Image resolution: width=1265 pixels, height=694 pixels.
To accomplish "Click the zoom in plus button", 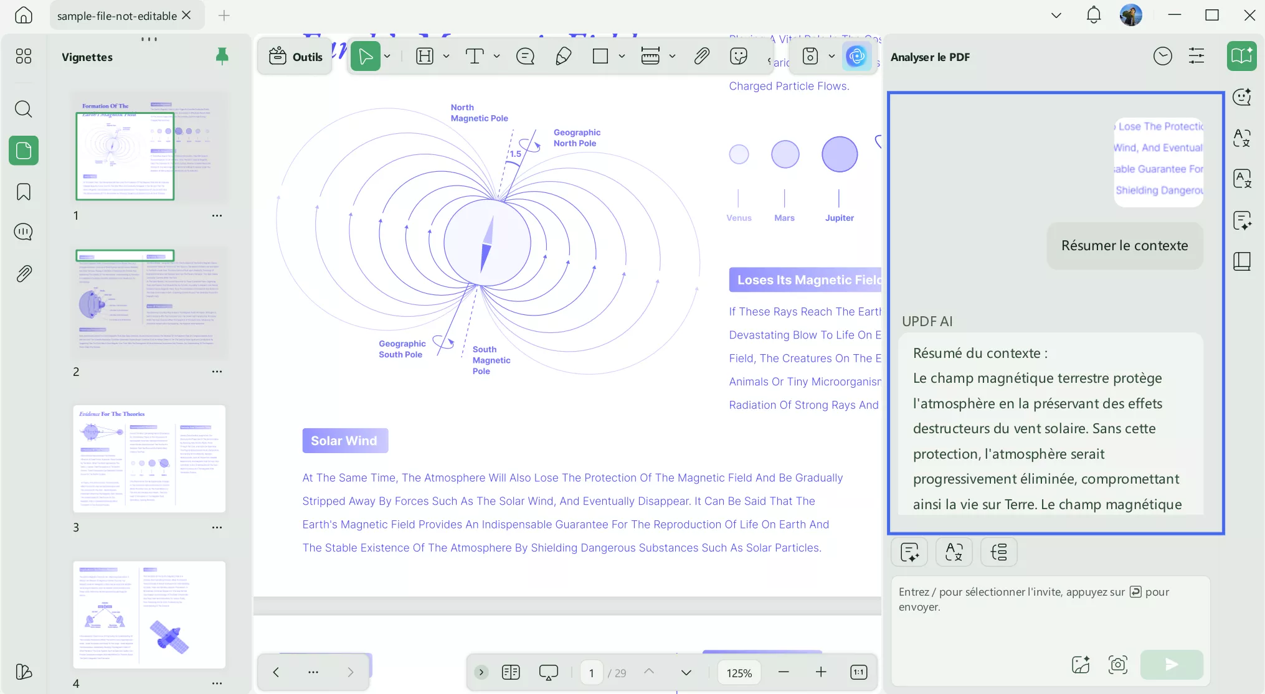I will 821,672.
